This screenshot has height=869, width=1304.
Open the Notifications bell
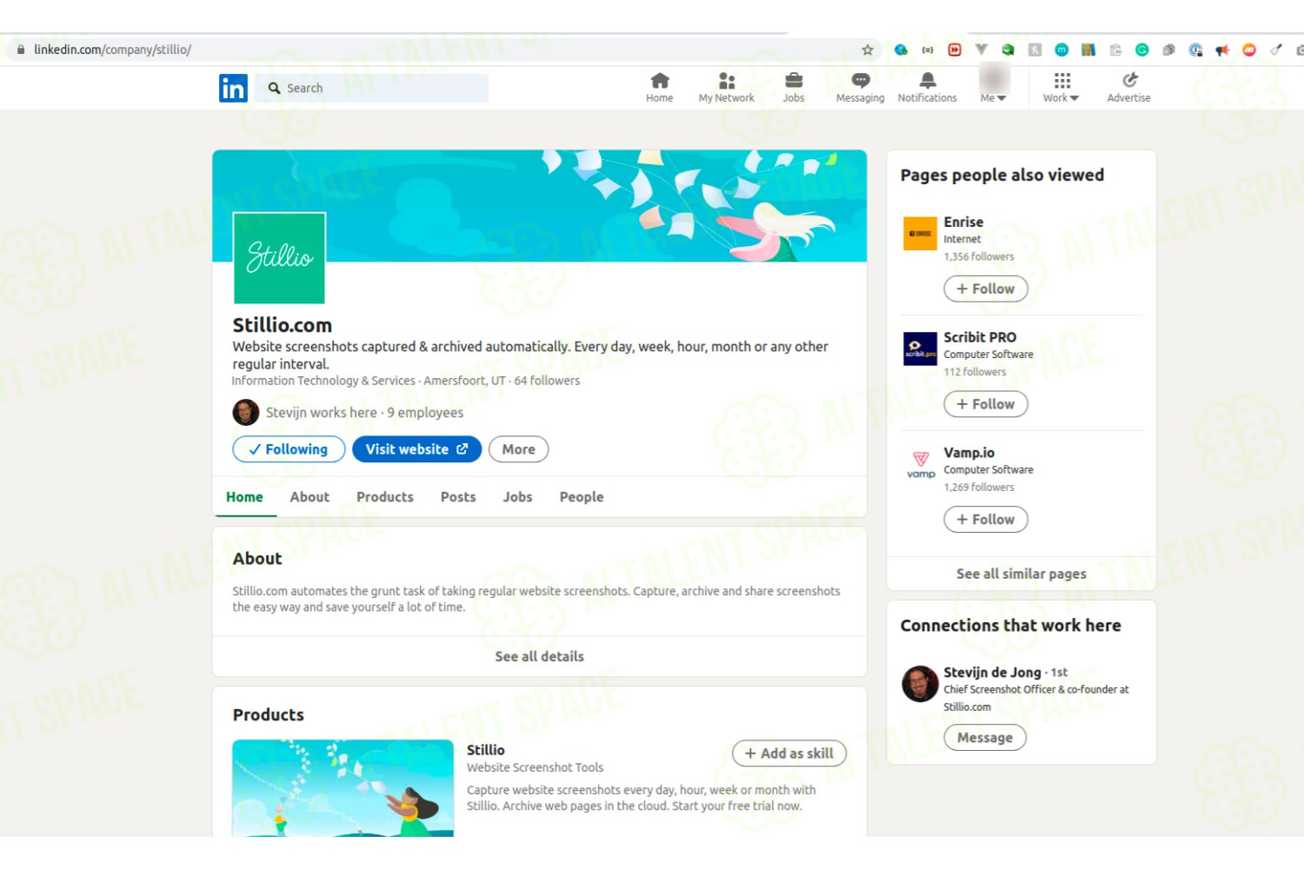pyautogui.click(x=928, y=81)
